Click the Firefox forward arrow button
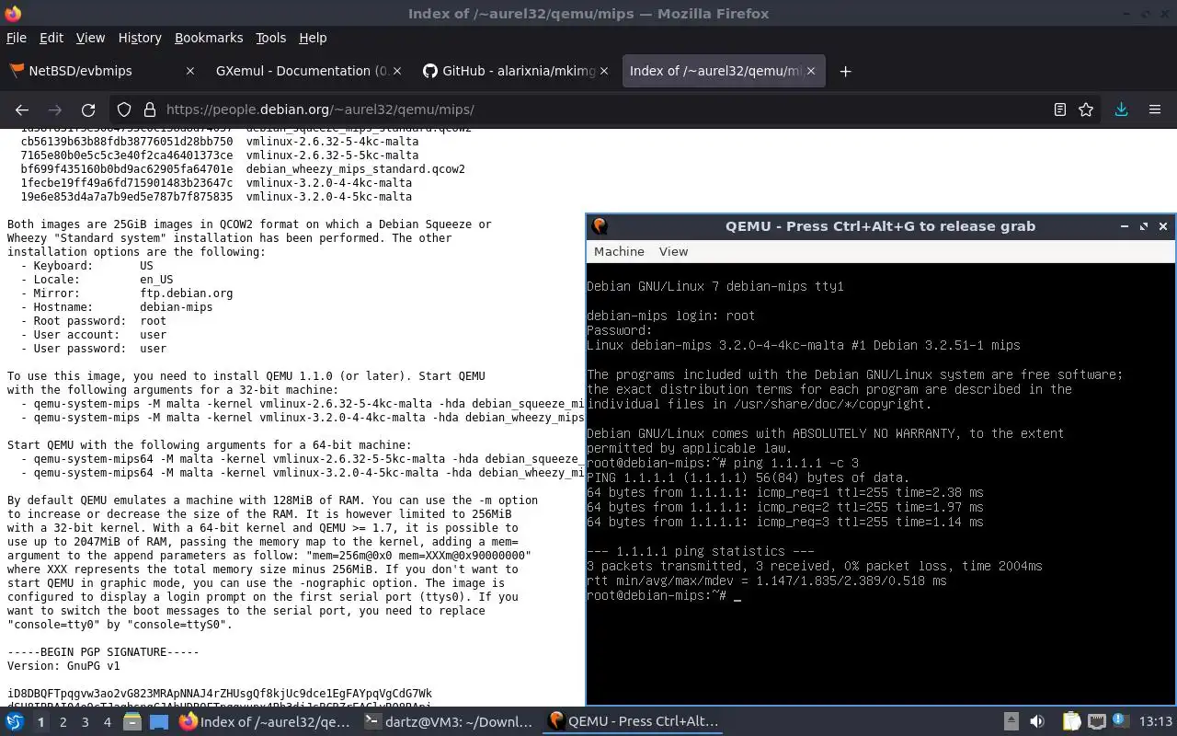Image resolution: width=1177 pixels, height=736 pixels. [x=55, y=109]
